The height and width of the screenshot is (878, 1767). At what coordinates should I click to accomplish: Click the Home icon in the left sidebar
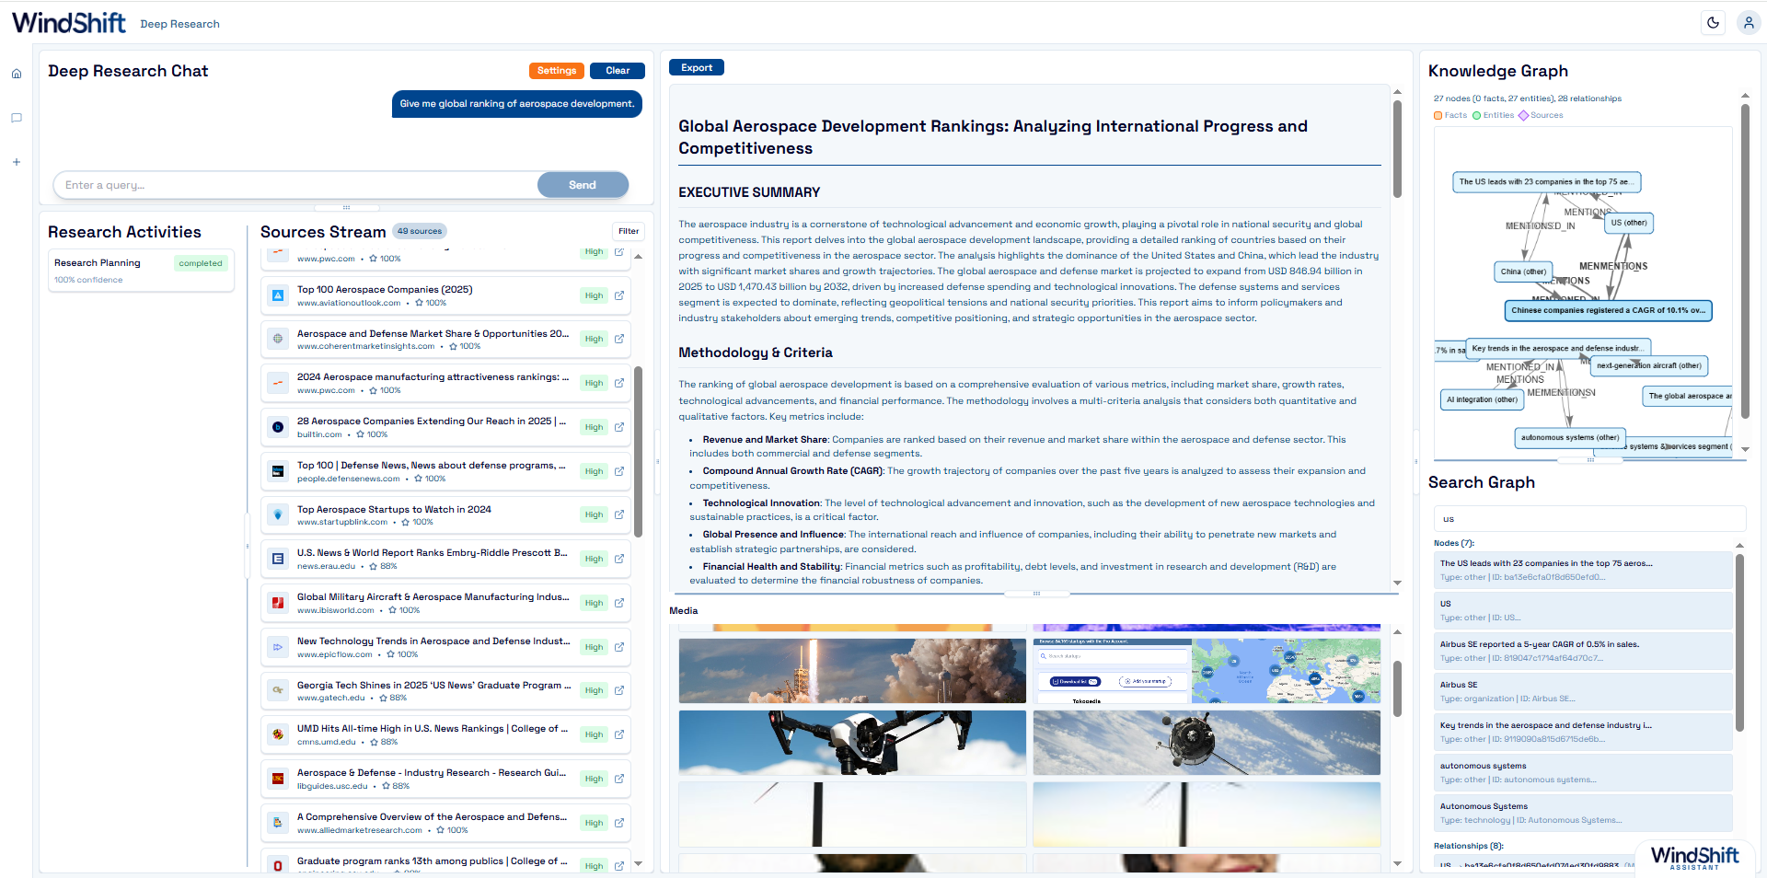click(x=17, y=73)
